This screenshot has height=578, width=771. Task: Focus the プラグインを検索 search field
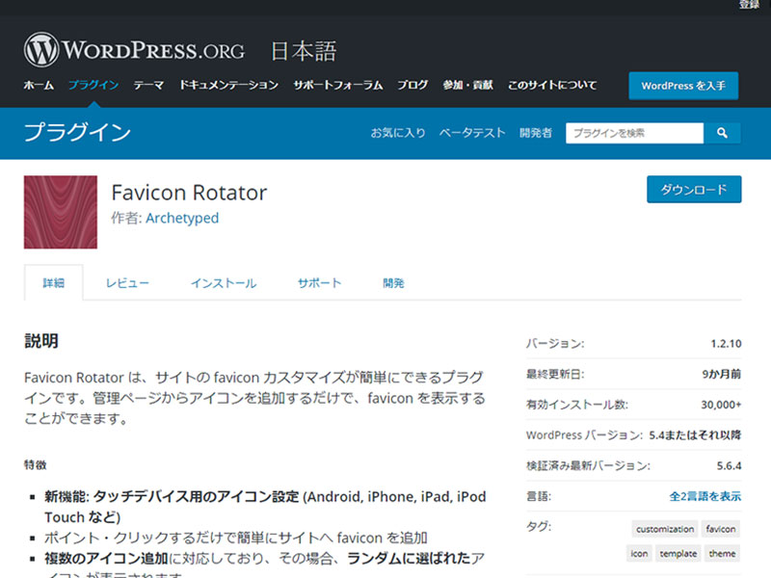(634, 133)
